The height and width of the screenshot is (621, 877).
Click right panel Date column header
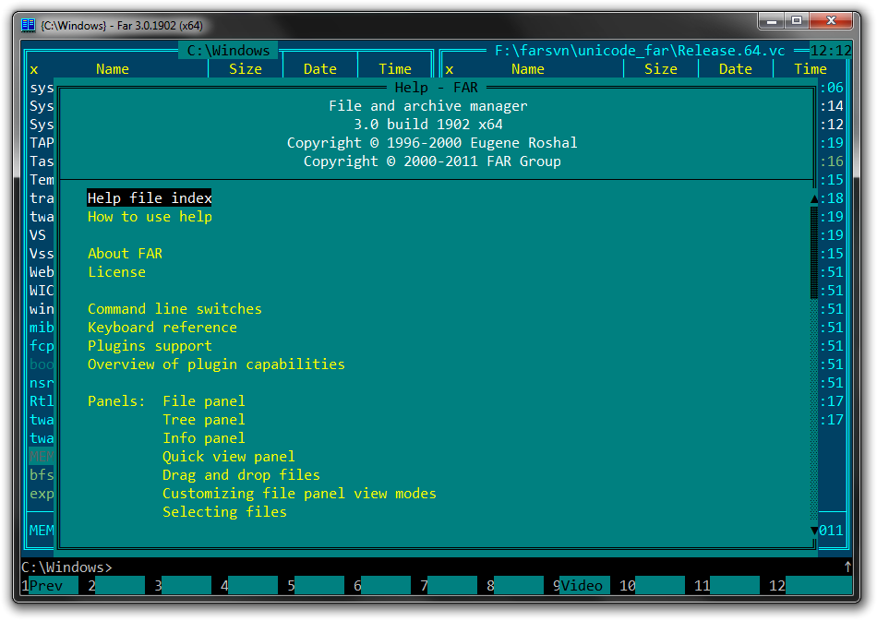pyautogui.click(x=736, y=69)
